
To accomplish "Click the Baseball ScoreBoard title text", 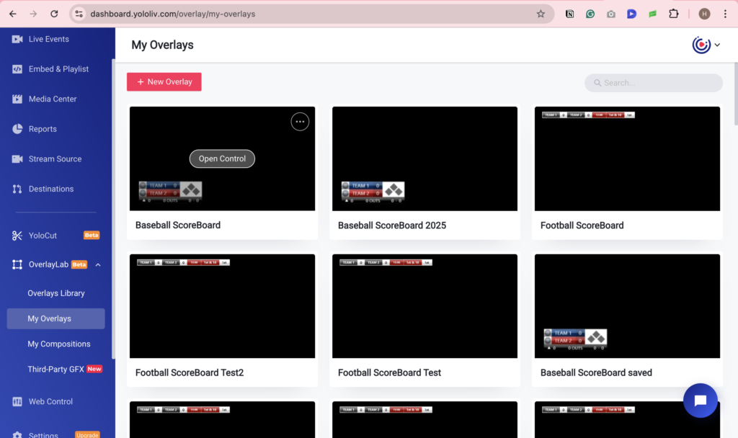I will 178,225.
